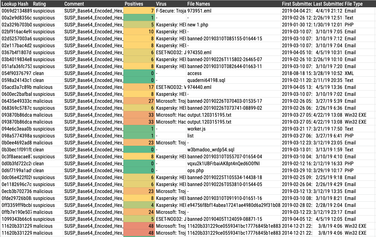
Task: Select the Positives cell with value 17
Action: point(139,87)
